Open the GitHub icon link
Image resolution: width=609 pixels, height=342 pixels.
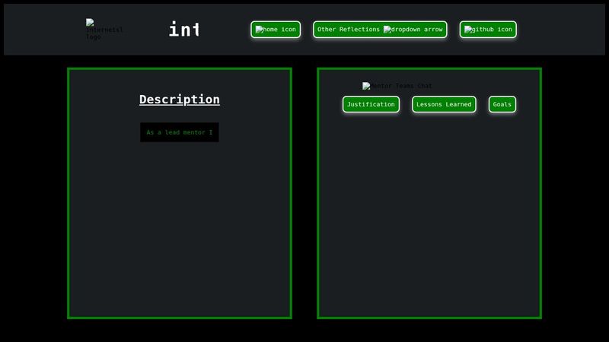[488, 30]
